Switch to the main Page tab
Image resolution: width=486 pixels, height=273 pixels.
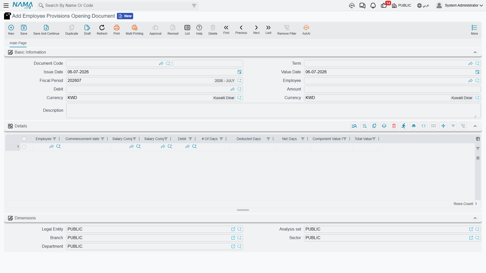coord(18,43)
